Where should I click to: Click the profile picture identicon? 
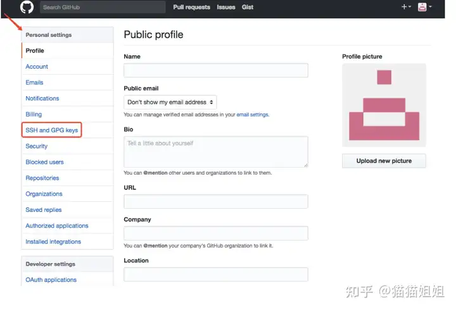point(384,105)
